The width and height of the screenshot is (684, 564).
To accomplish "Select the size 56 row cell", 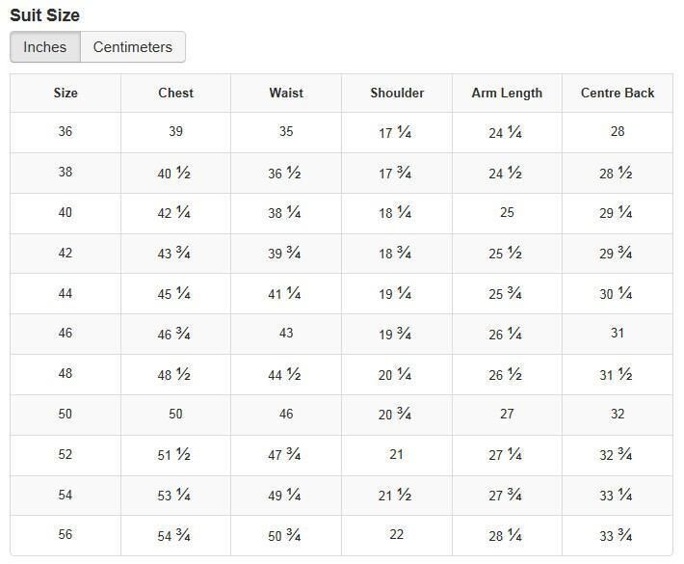I will (66, 534).
